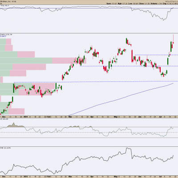Select the 2024 label on the price chart axis

coord(25,117)
